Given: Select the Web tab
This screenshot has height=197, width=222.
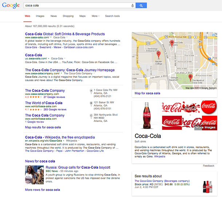Looking at the screenshot, I should [27, 16].
